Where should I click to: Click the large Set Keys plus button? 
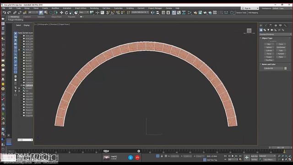point(247,158)
